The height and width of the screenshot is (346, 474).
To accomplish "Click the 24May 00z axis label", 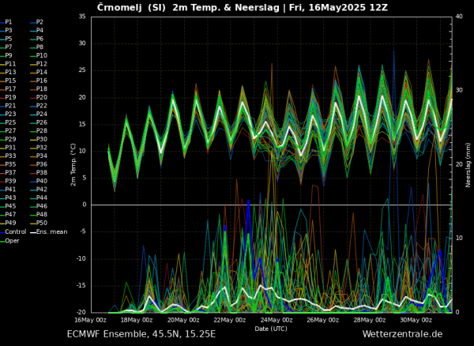I will (x=276, y=320).
